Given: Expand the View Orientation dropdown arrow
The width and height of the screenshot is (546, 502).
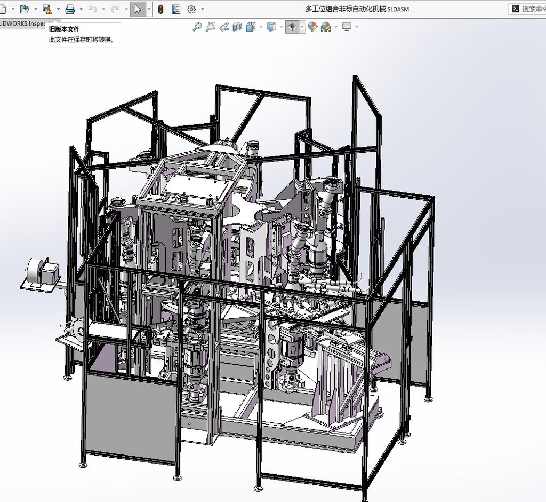Looking at the screenshot, I should click(261, 27).
